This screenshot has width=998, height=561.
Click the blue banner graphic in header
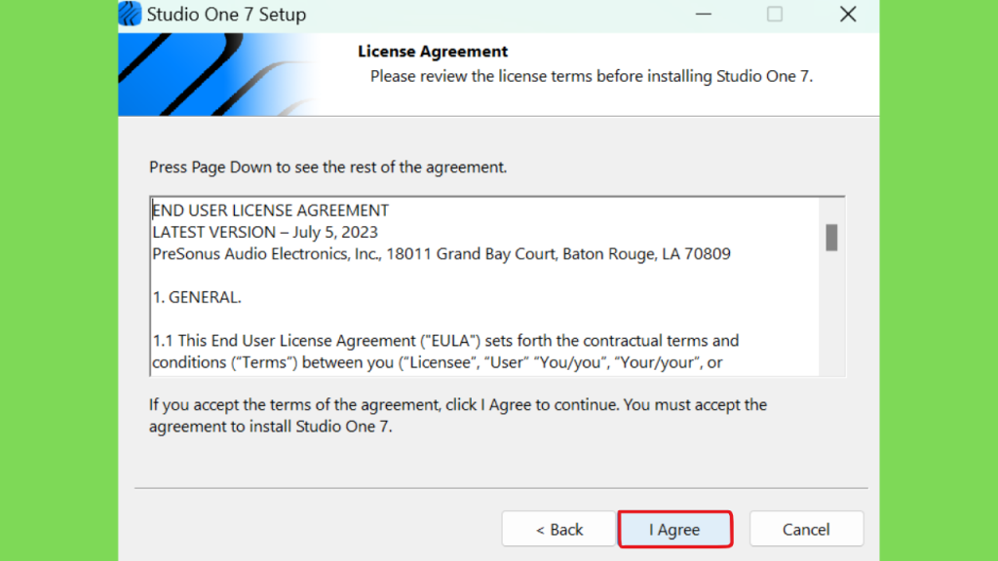coord(216,74)
